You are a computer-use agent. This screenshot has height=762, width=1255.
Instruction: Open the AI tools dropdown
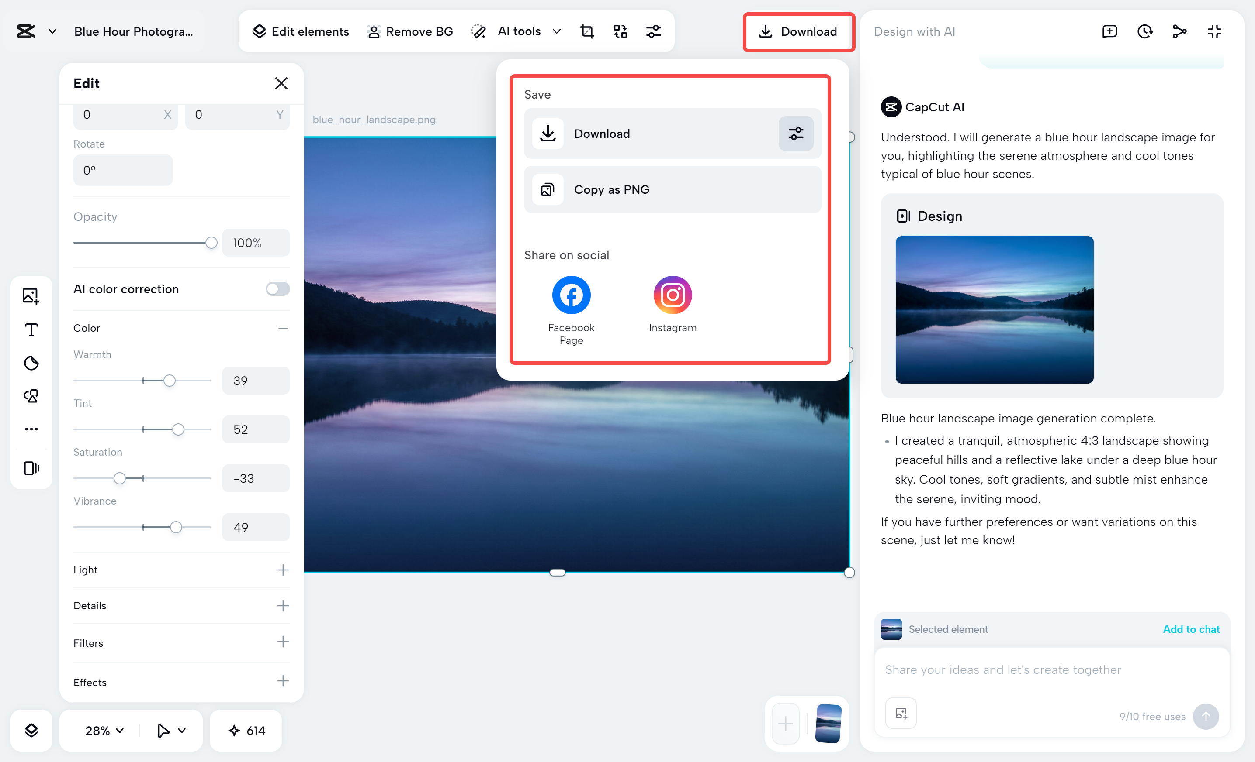pos(557,31)
